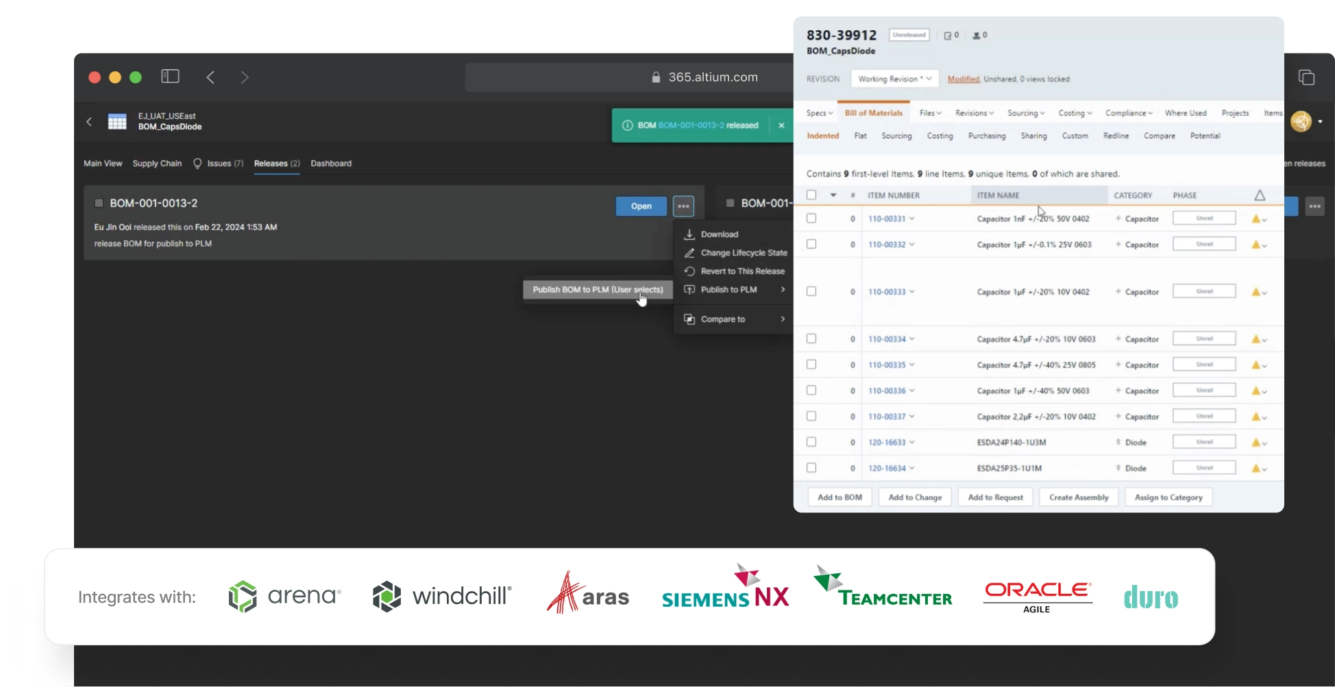Go forward with the browser forward arrow
This screenshot has width=1335, height=687.
[x=245, y=77]
